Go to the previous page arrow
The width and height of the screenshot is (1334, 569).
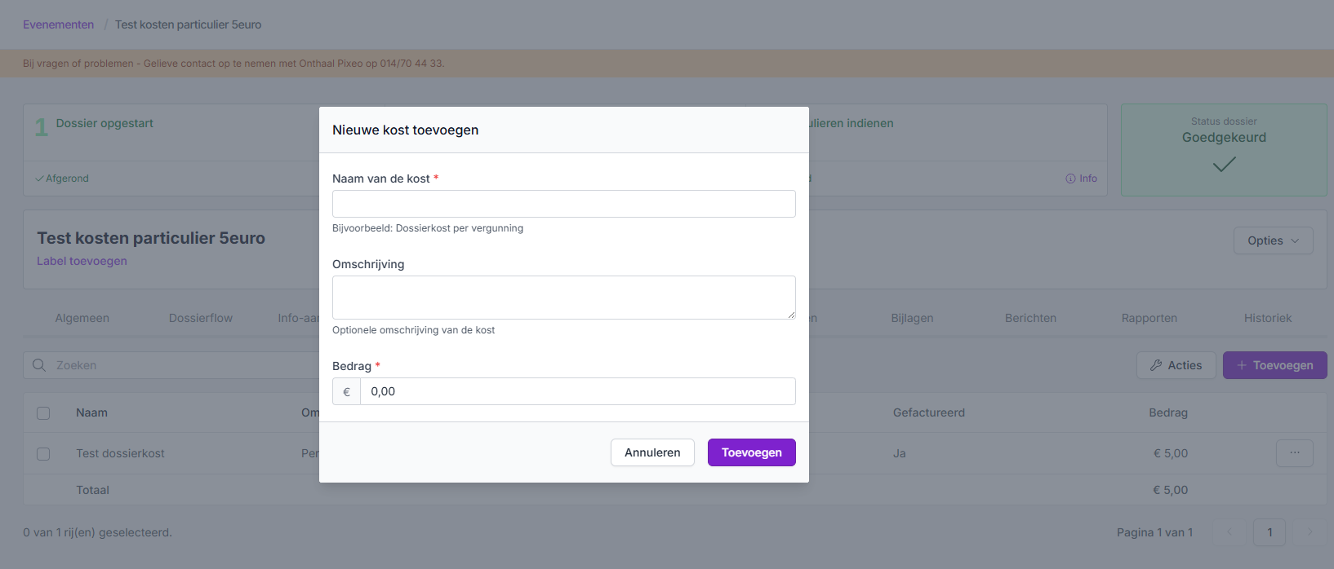[x=1230, y=532]
